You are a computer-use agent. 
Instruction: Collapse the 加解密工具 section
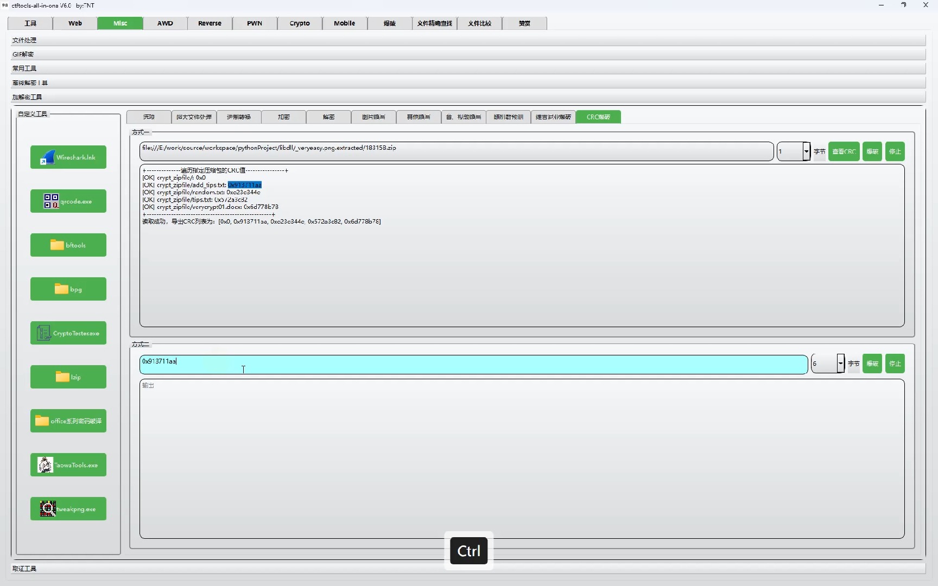click(x=468, y=97)
